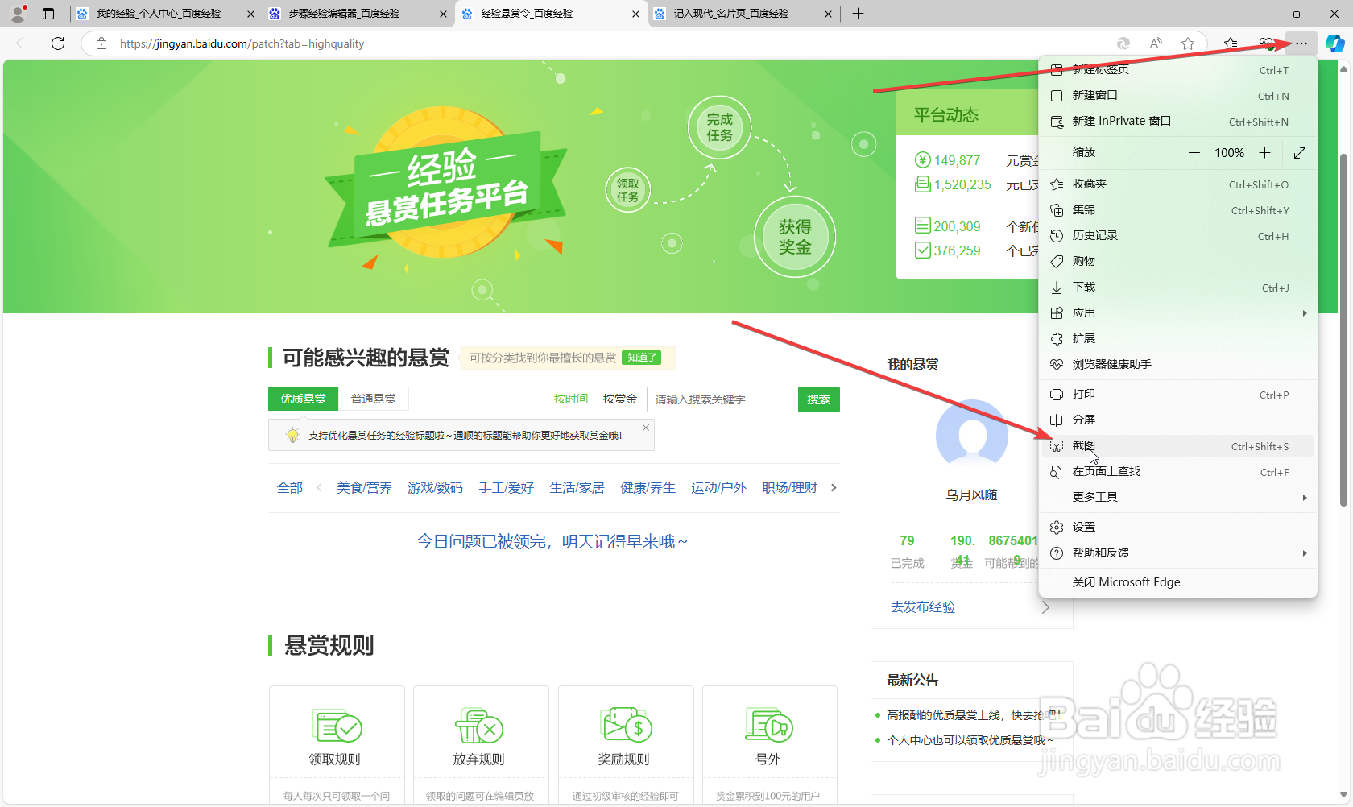
Task: Expand the 应用 submenu
Action: coord(1178,313)
